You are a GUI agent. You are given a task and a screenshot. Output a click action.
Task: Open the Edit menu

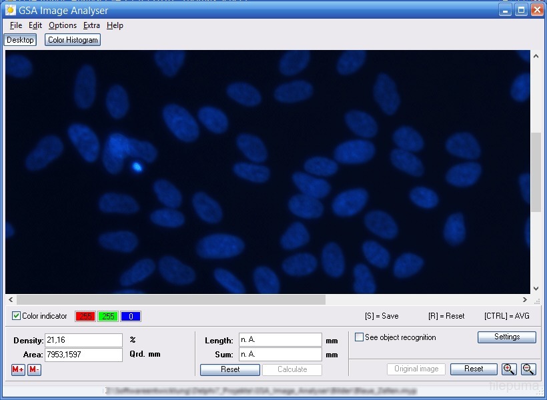tap(35, 25)
